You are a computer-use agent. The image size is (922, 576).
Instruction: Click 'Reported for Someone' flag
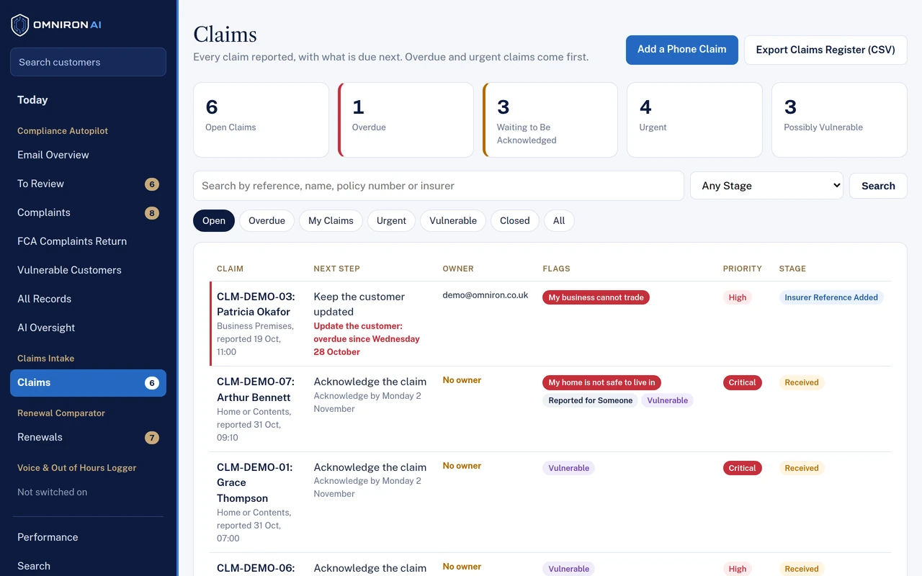click(590, 400)
